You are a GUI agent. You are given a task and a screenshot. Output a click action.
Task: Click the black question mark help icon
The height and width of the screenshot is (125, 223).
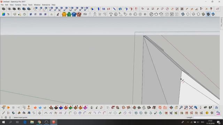click(x=211, y=9)
